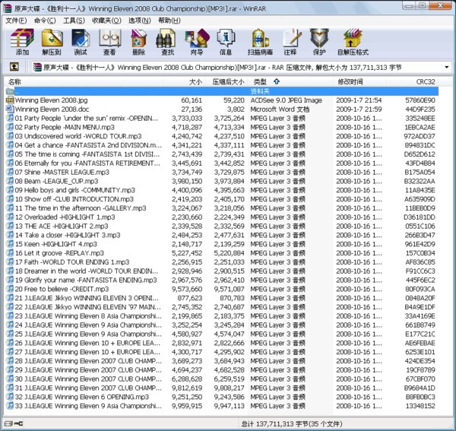Click the WinRAR title bar app icon

click(x=8, y=8)
